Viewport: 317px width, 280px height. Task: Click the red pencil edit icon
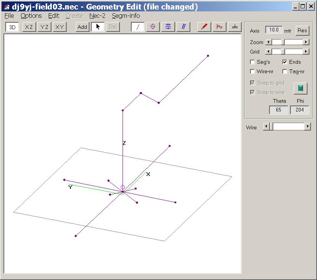204,27
